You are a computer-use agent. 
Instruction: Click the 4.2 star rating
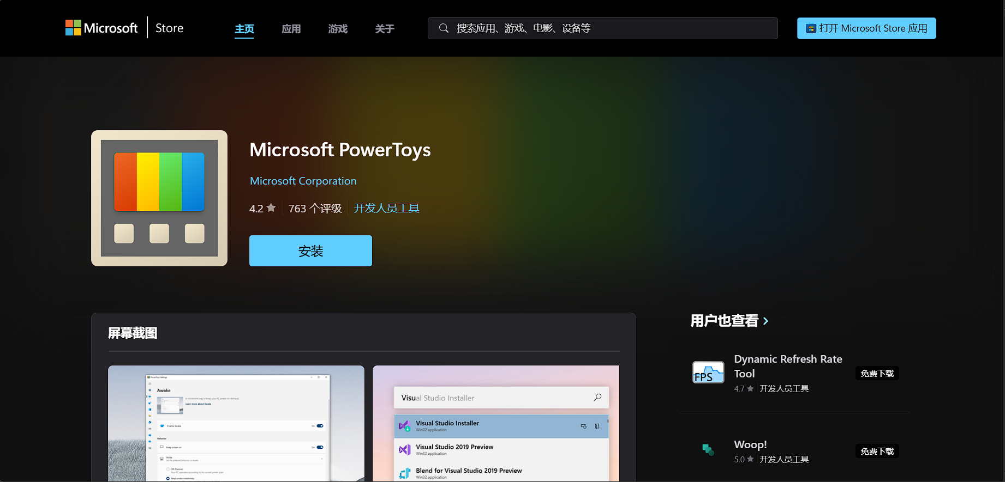click(x=262, y=208)
